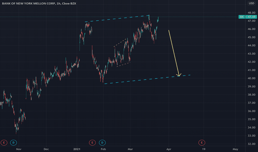This screenshot has width=258, height=152.
Task: Click the Nov date label
Action: (x=19, y=149)
